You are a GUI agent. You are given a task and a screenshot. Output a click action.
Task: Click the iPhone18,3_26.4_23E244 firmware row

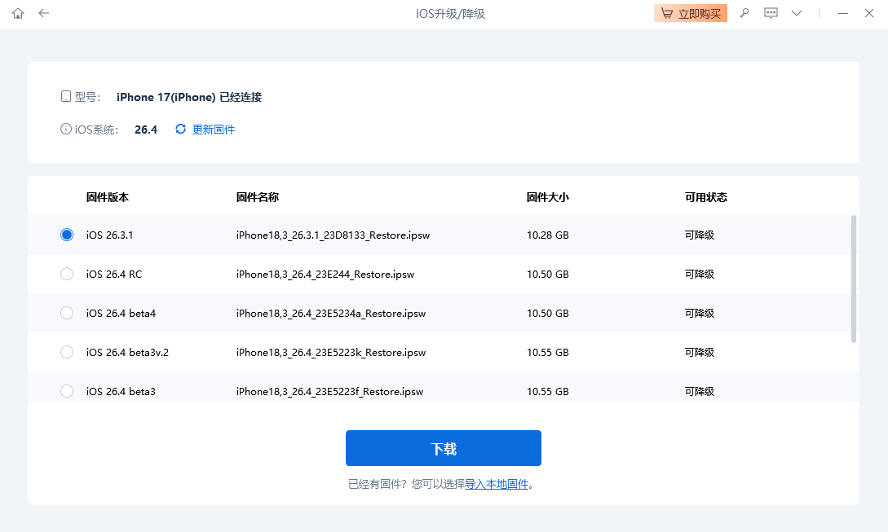pyautogui.click(x=326, y=274)
